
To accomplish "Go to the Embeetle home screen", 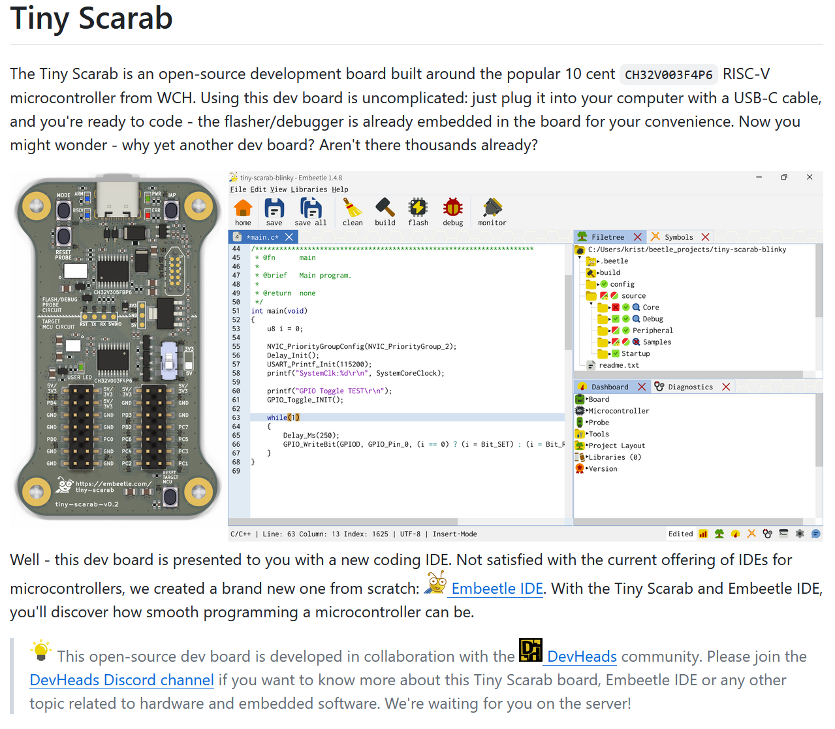I will 243,209.
